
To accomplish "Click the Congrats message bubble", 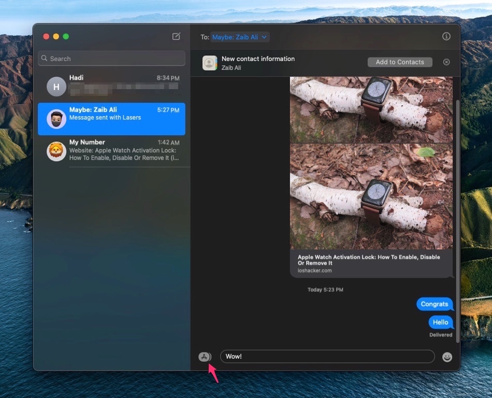I will pyautogui.click(x=435, y=304).
